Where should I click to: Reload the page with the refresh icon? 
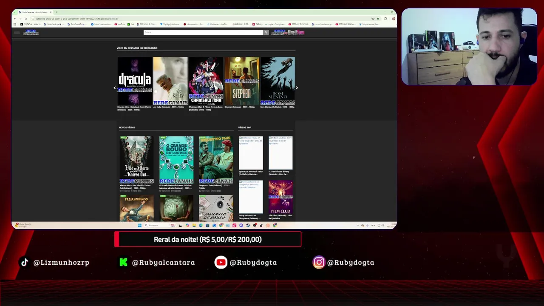click(x=26, y=19)
